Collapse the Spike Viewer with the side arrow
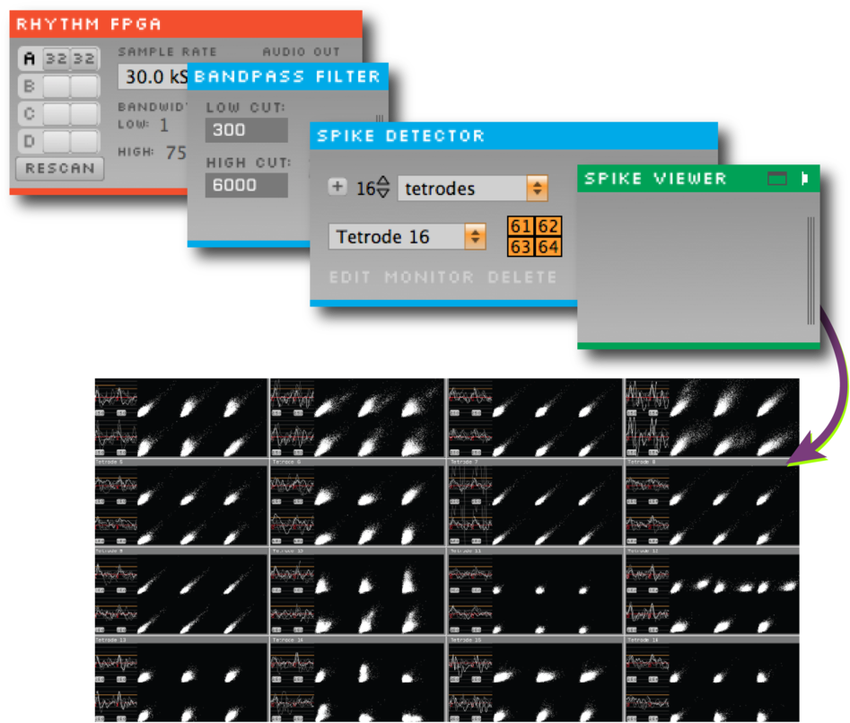The height and width of the screenshot is (723, 850). (804, 179)
